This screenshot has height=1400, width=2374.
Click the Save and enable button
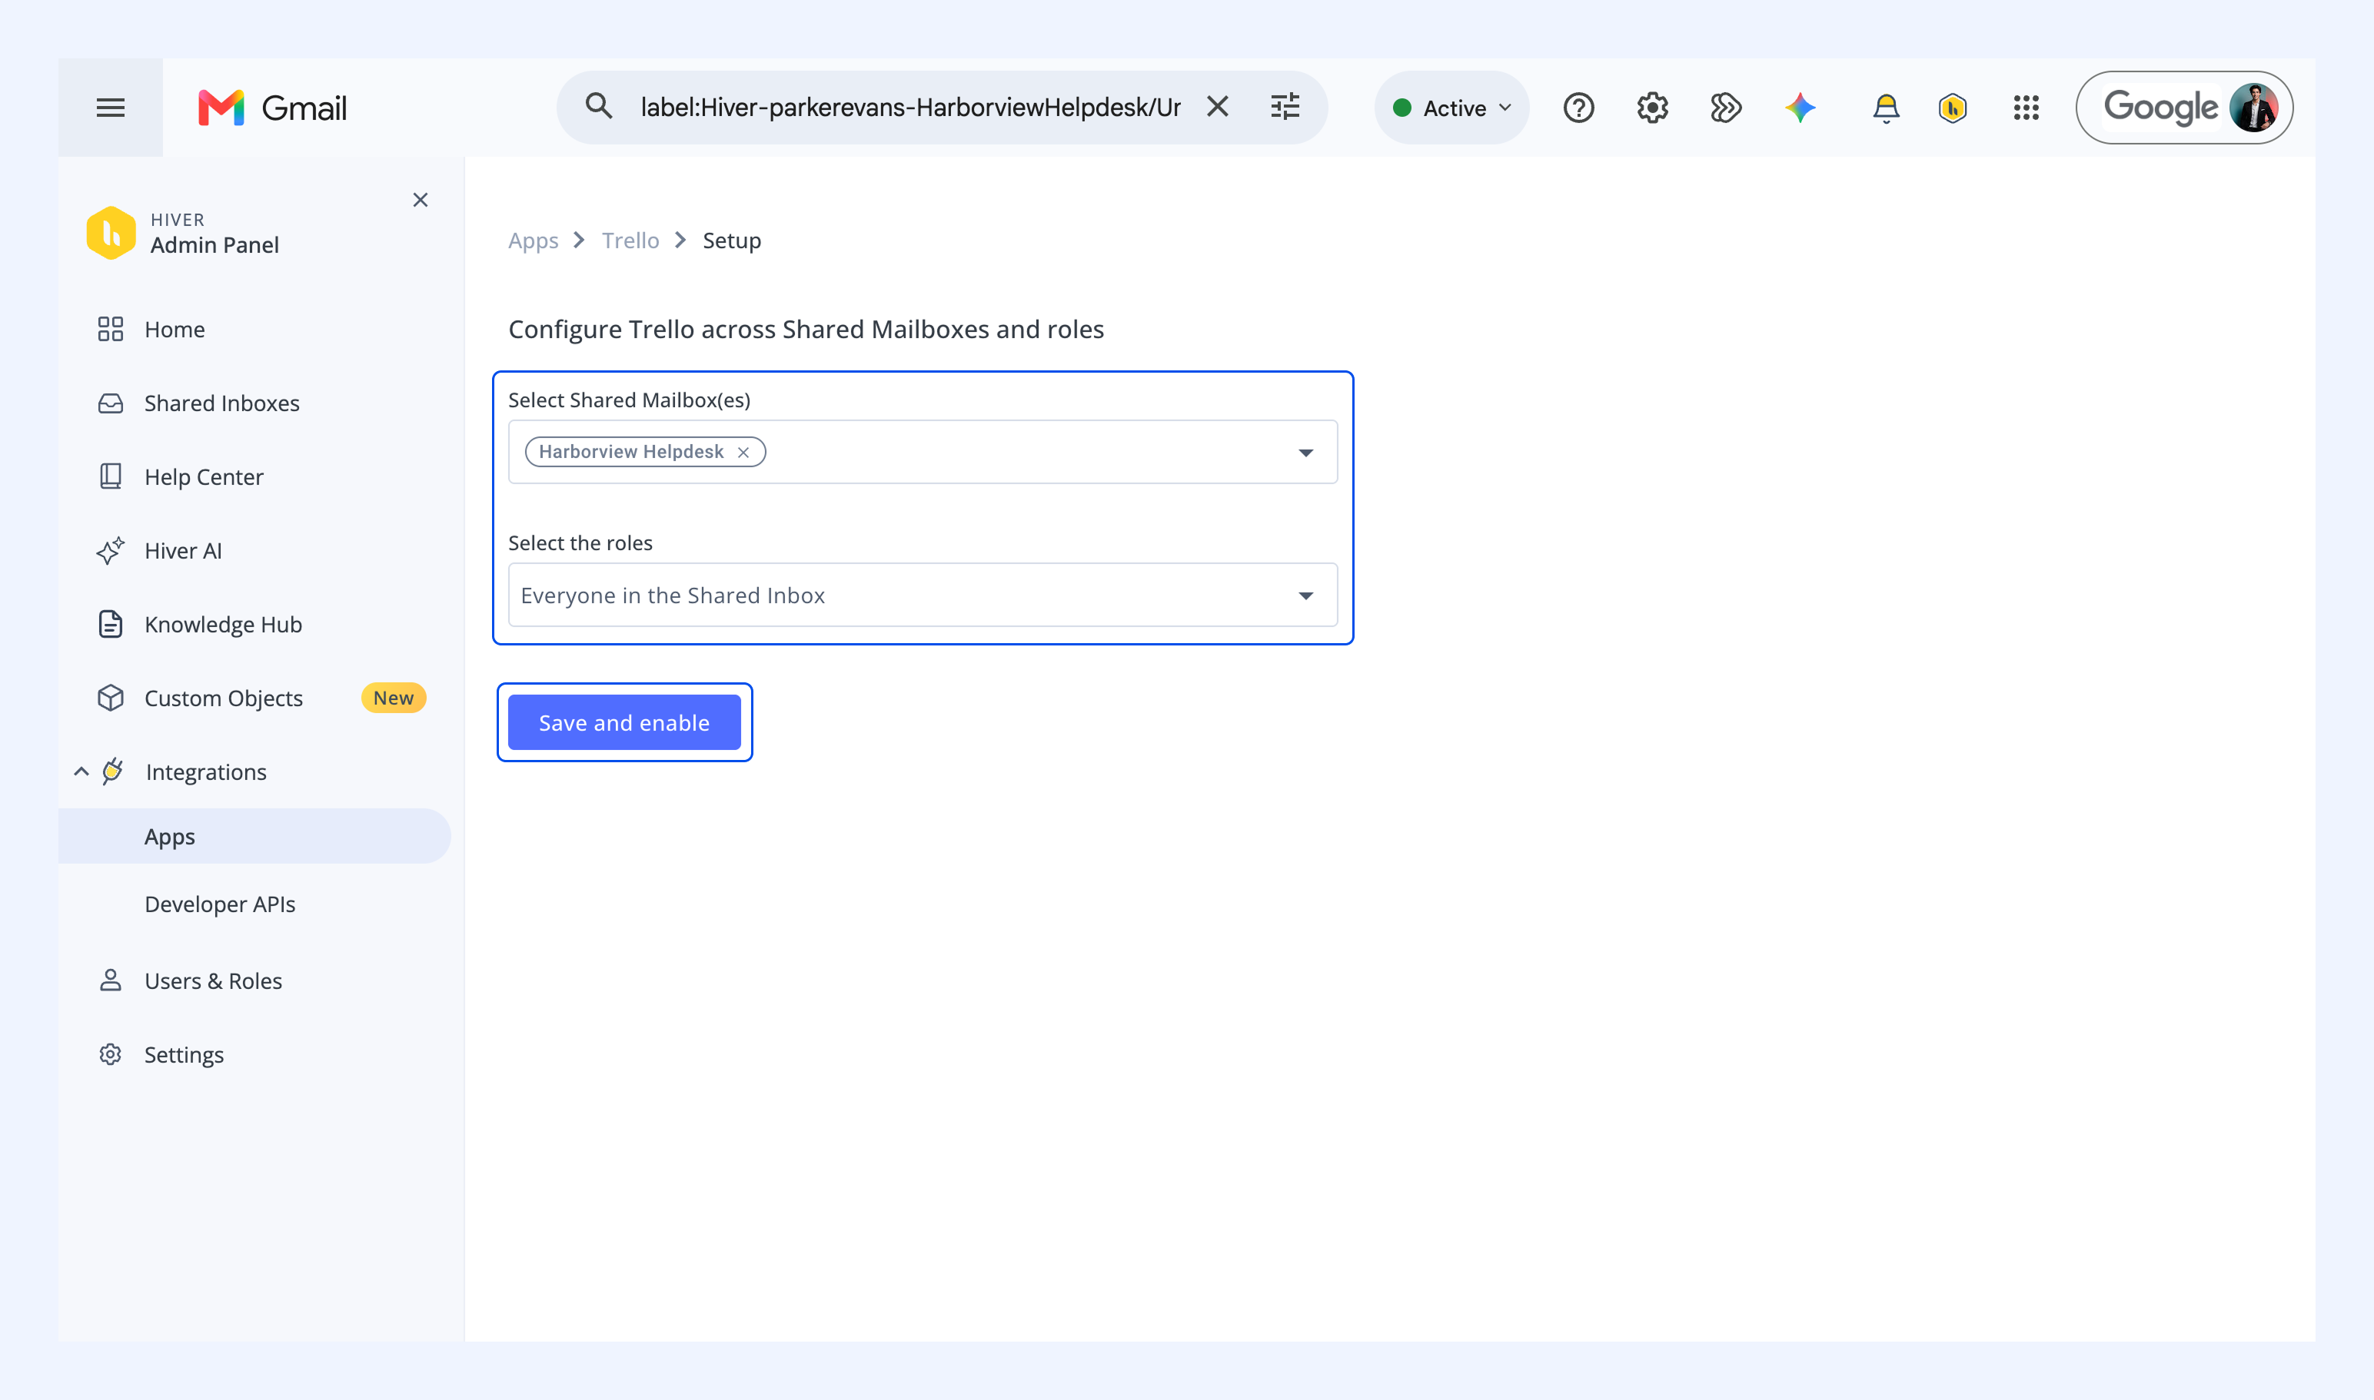pyautogui.click(x=624, y=722)
